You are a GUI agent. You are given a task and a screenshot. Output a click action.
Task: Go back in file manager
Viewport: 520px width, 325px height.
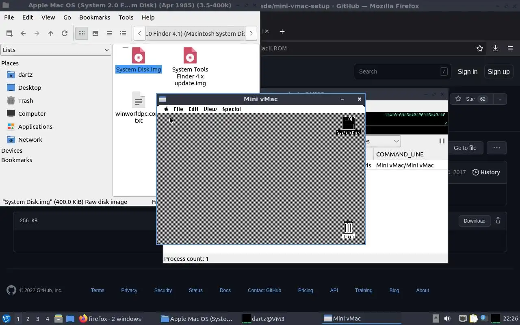[x=23, y=33]
